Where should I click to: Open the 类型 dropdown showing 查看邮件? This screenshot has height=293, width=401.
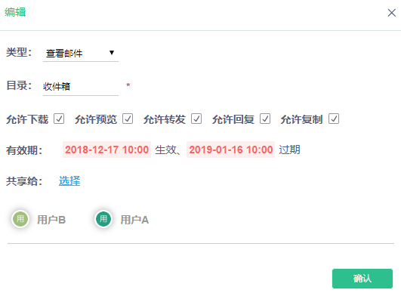[x=81, y=53]
